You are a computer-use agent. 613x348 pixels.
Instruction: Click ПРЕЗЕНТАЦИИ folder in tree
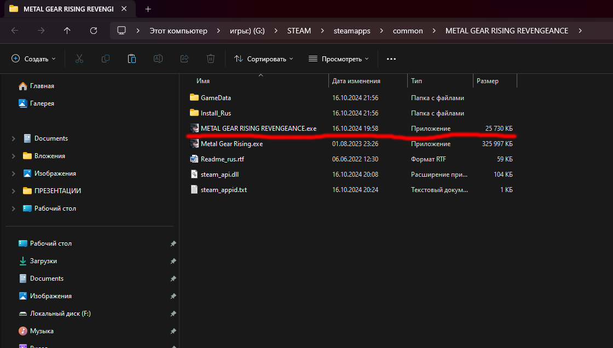tap(57, 191)
